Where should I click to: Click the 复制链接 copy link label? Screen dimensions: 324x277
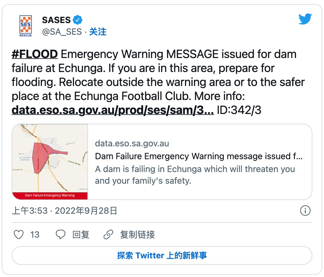pos(137,234)
